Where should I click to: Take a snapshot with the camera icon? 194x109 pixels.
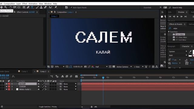pos(85,67)
